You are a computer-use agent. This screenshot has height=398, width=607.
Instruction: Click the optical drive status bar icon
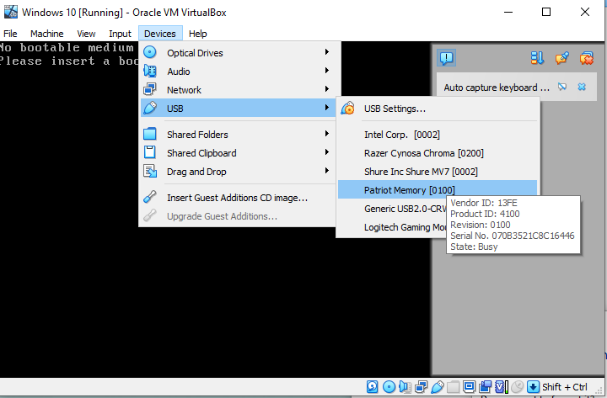tap(389, 387)
